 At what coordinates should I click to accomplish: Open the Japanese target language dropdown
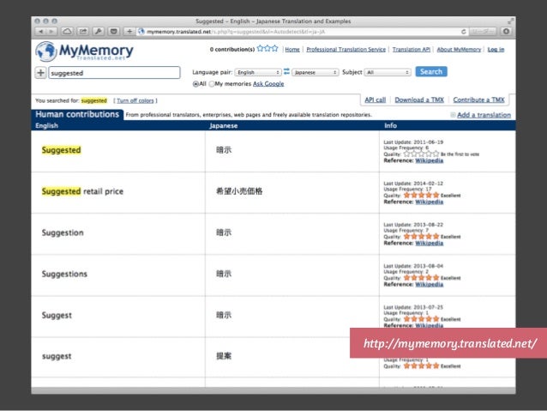(315, 72)
